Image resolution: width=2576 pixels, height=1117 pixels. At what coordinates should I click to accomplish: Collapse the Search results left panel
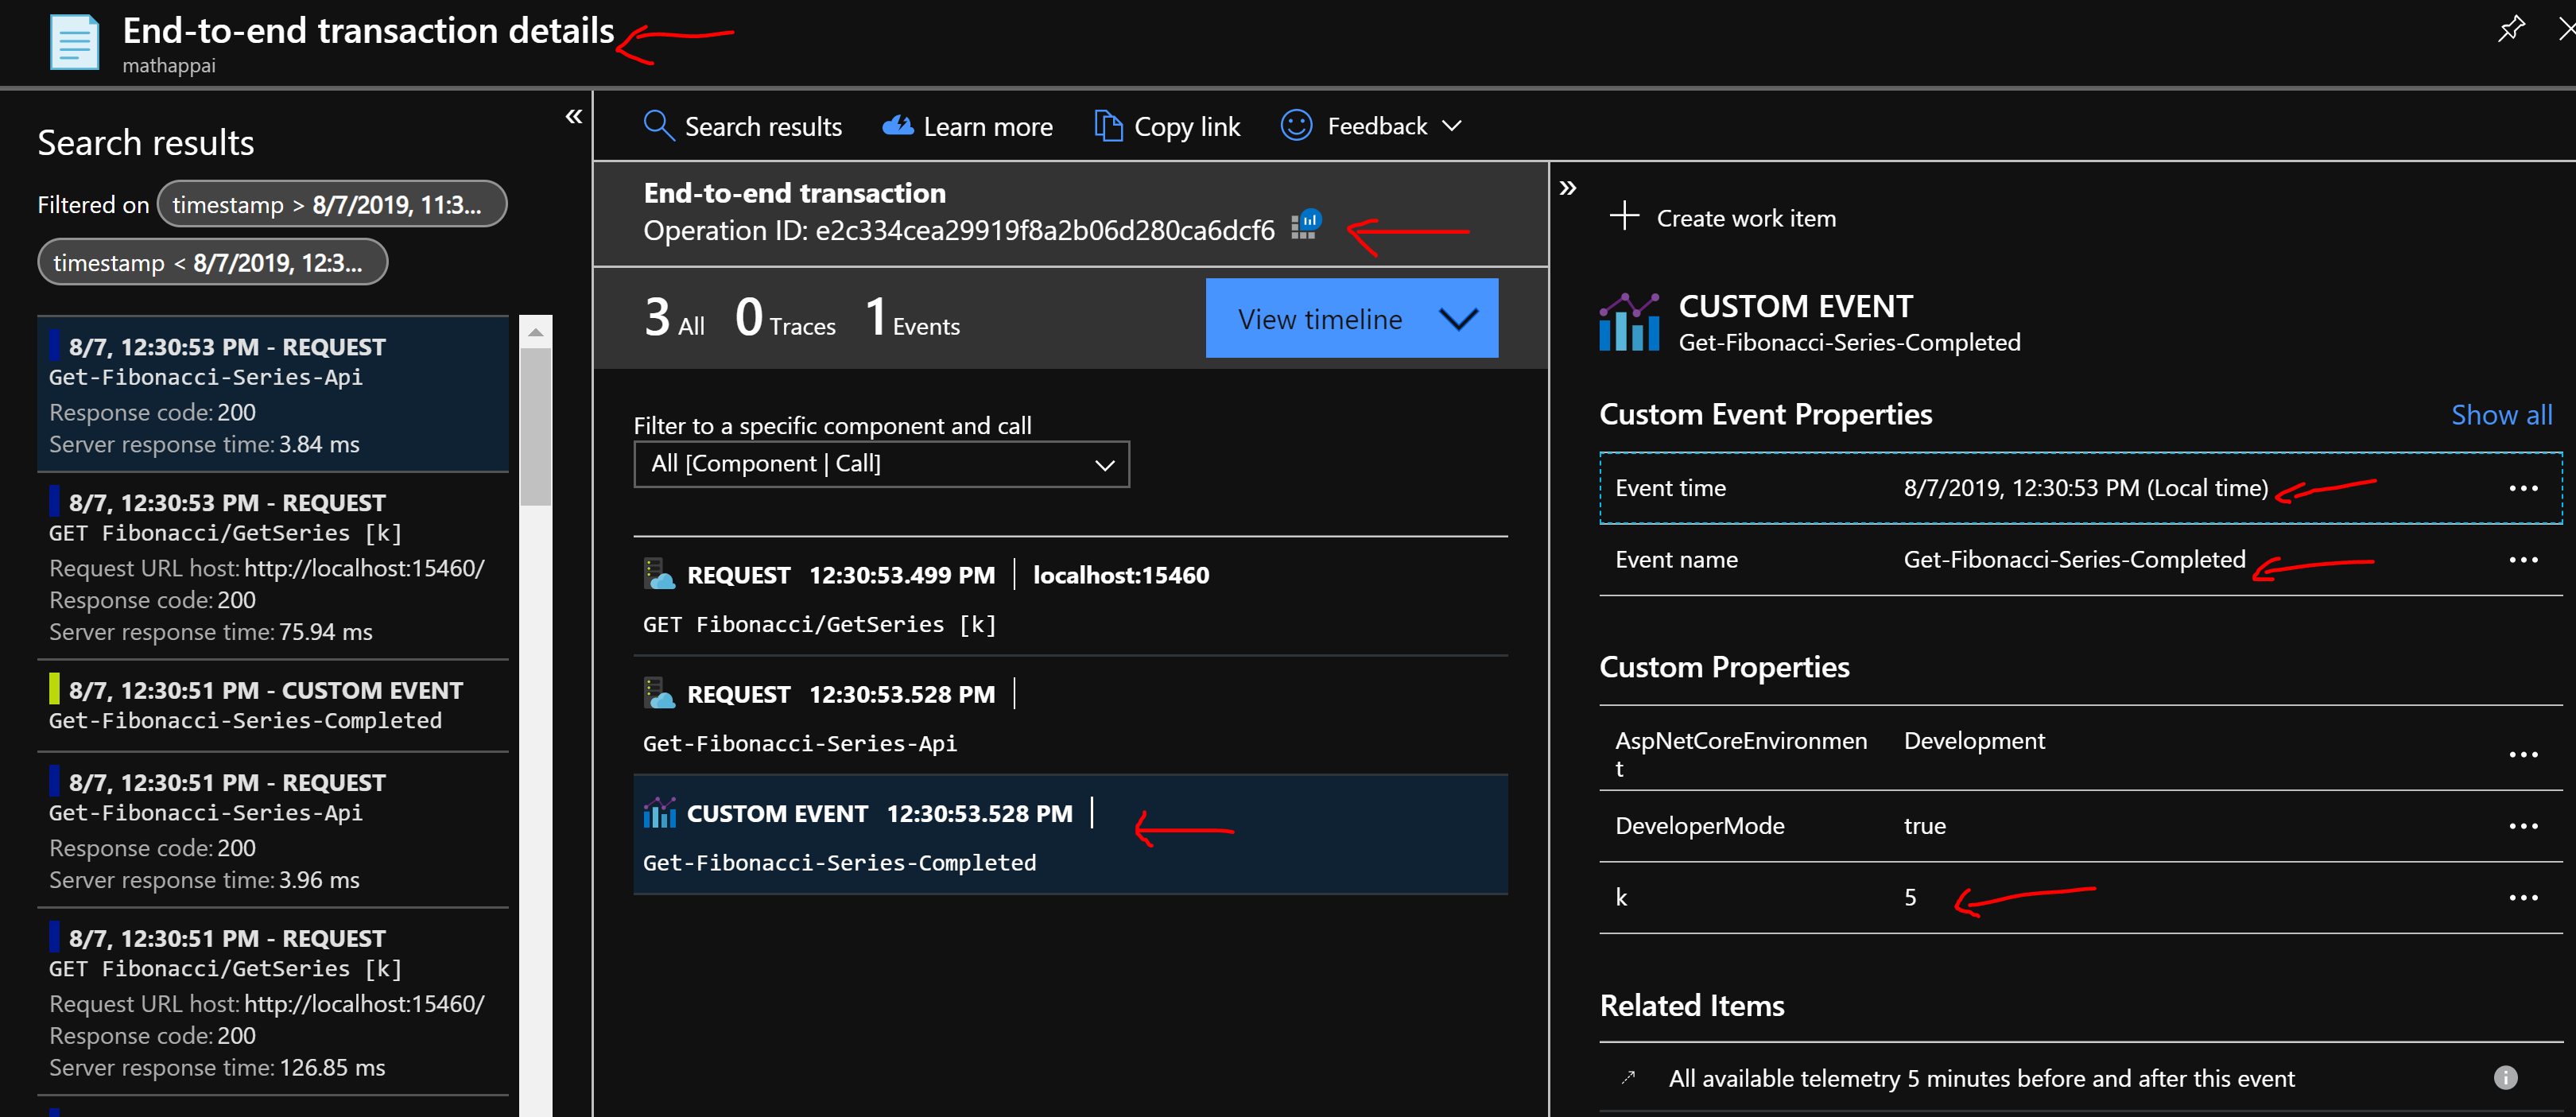573,117
